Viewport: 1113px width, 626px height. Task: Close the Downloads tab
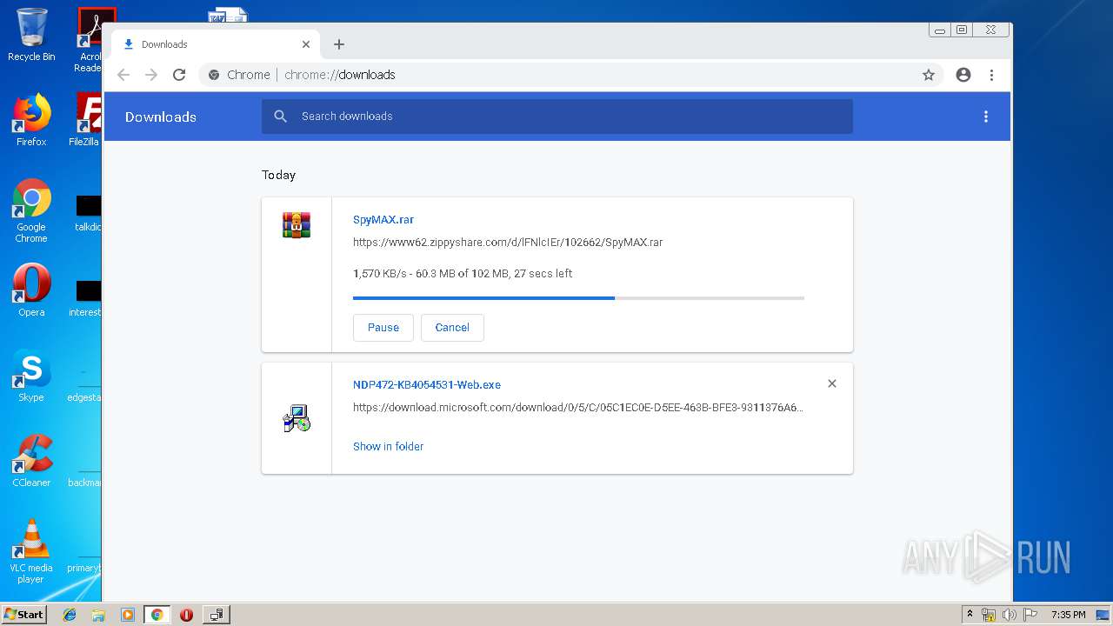pos(306,44)
